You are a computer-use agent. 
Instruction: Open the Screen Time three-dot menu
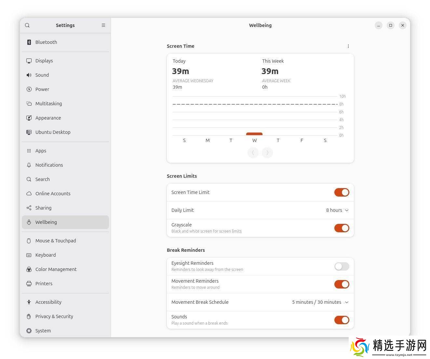pyautogui.click(x=348, y=46)
